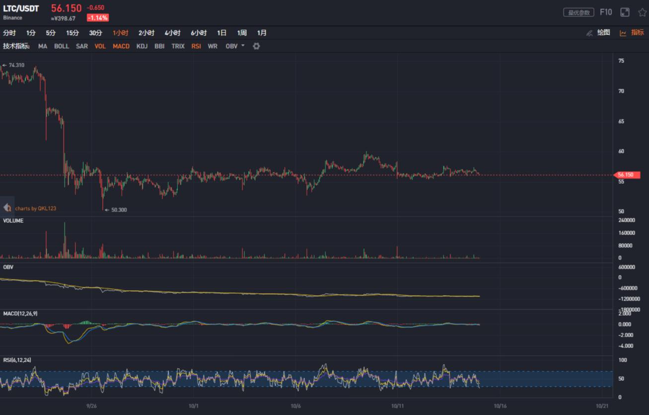Viewport: 649px width, 415px height.
Task: Click the fullscreen icon near F10
Action: (624, 11)
